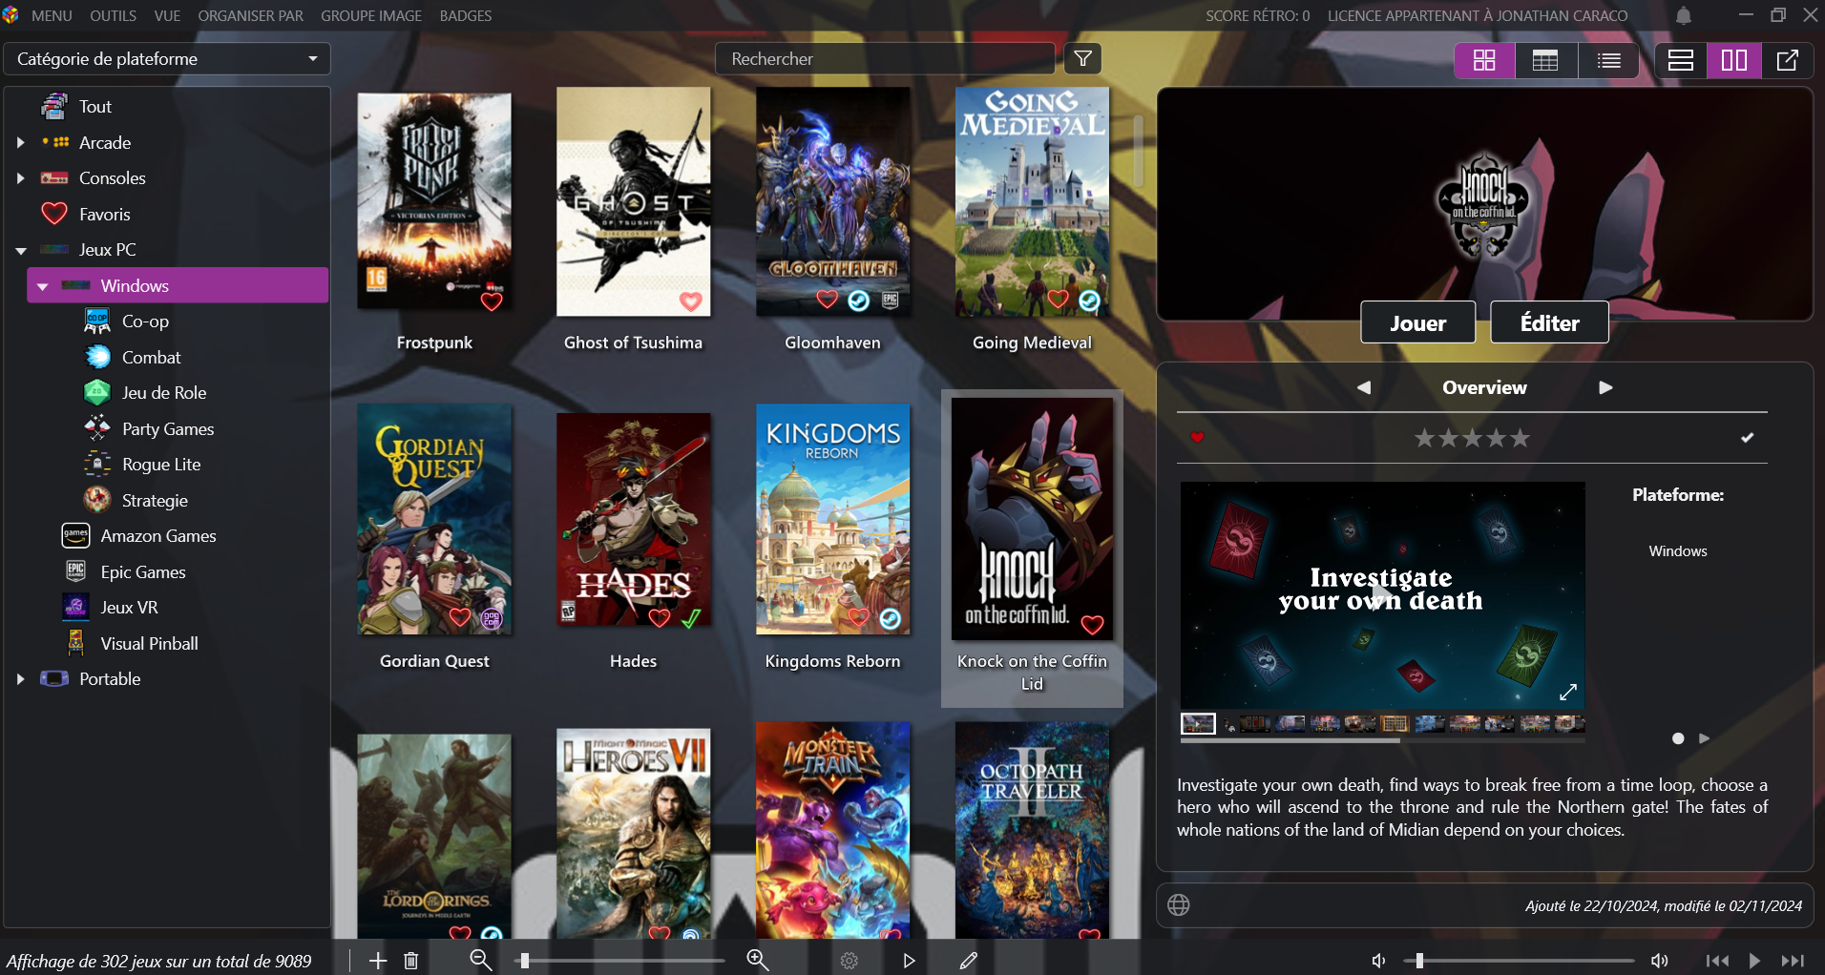Open settings gear in bottom bar
The width and height of the screenshot is (1825, 975).
850,961
